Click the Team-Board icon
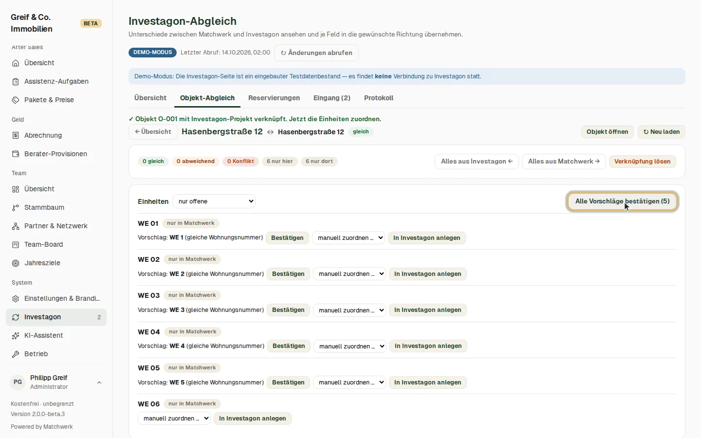 coord(16,244)
